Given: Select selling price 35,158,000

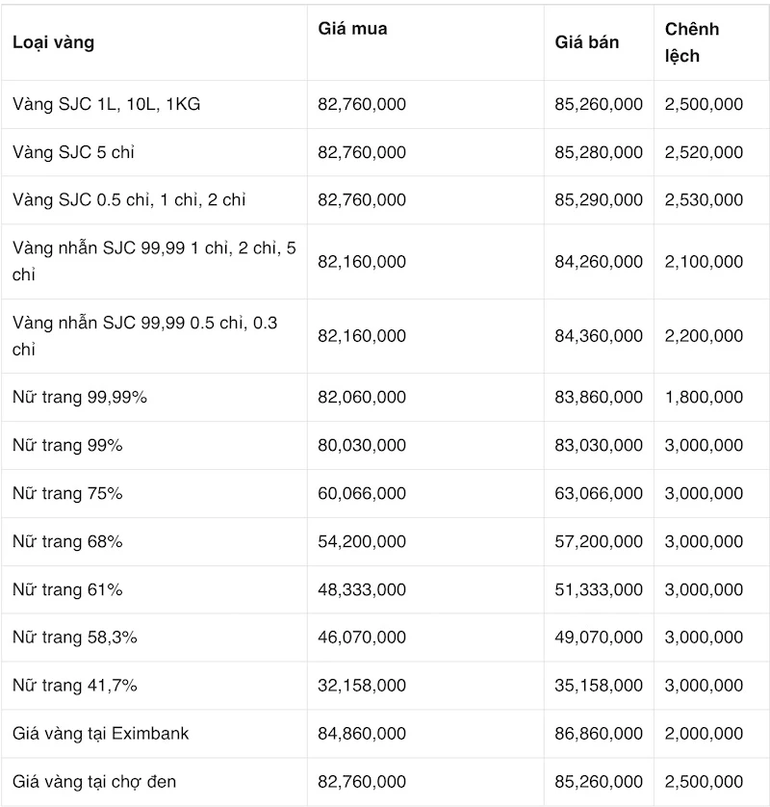Looking at the screenshot, I should point(599,686).
